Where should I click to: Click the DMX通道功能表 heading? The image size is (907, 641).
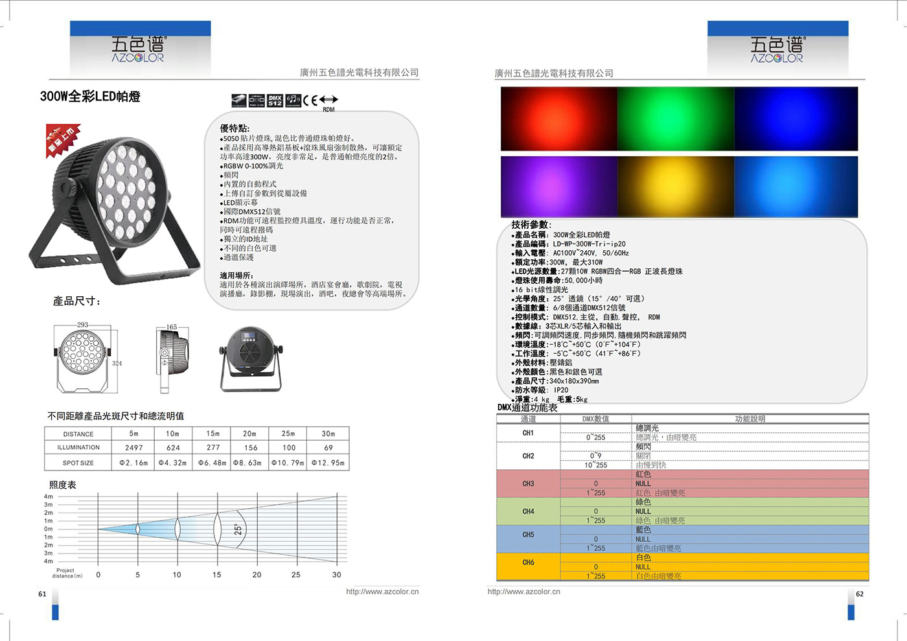[527, 408]
